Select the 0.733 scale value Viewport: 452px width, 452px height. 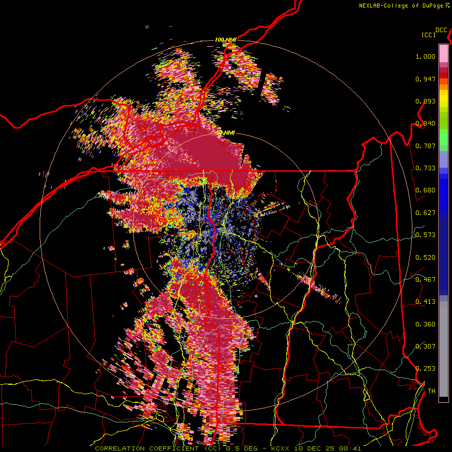425,168
